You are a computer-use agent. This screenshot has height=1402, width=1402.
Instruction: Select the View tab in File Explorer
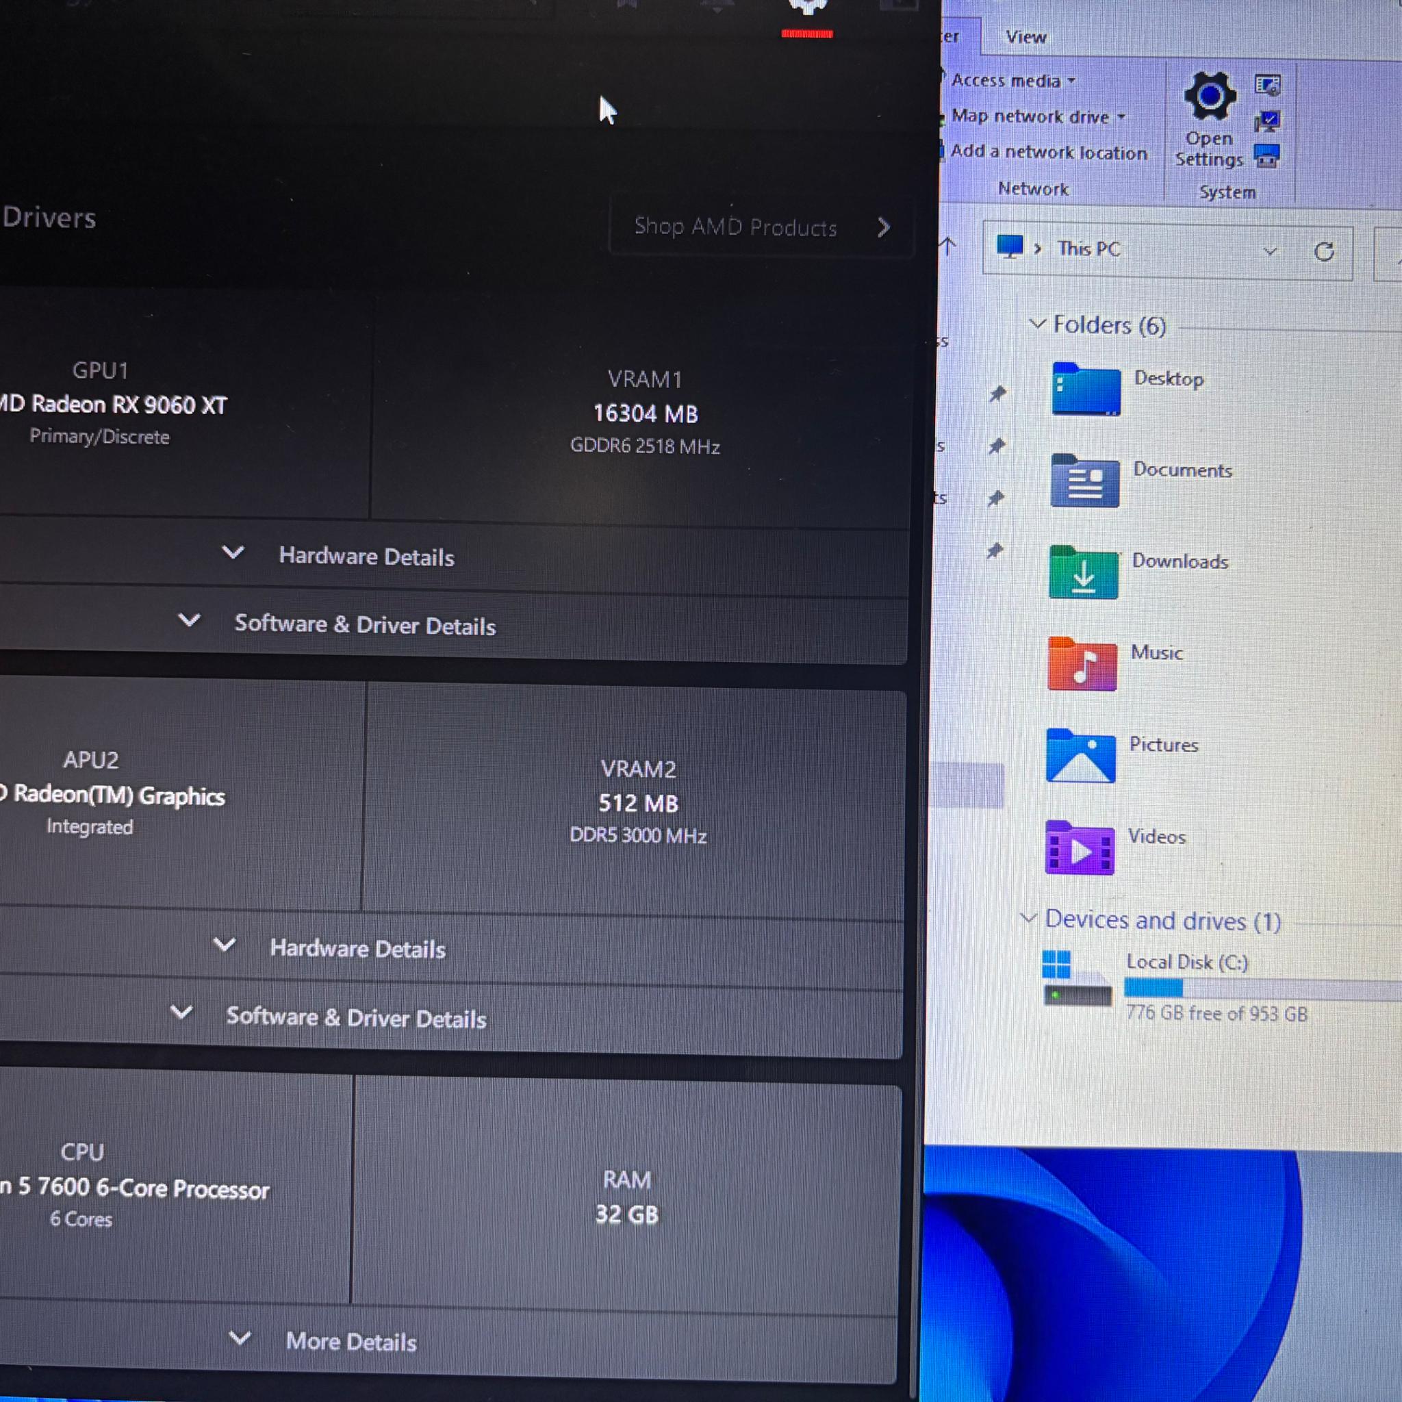pos(1025,37)
